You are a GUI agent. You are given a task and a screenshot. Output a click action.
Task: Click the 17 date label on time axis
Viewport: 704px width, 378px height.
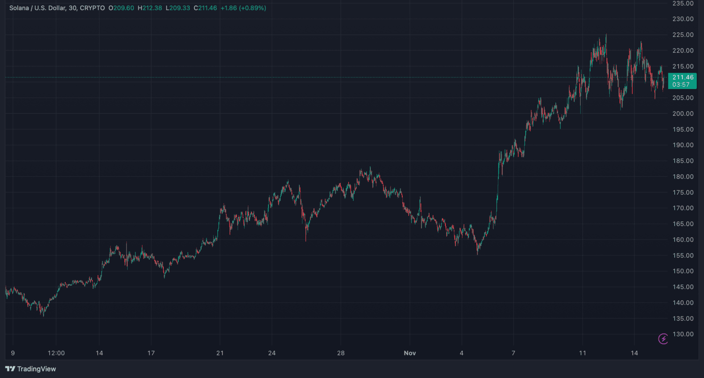151,353
